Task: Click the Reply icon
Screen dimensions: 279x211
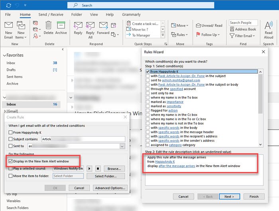Action: pyautogui.click(x=78, y=25)
